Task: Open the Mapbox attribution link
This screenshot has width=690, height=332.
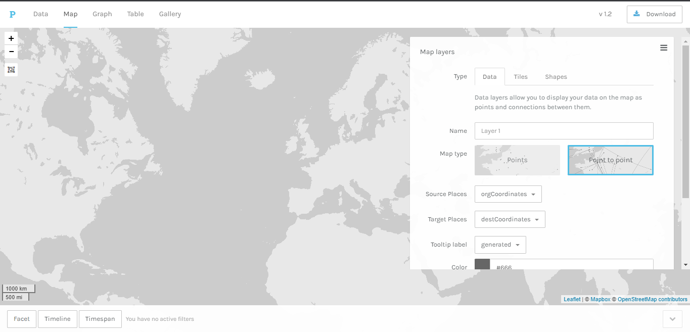Action: point(601,299)
